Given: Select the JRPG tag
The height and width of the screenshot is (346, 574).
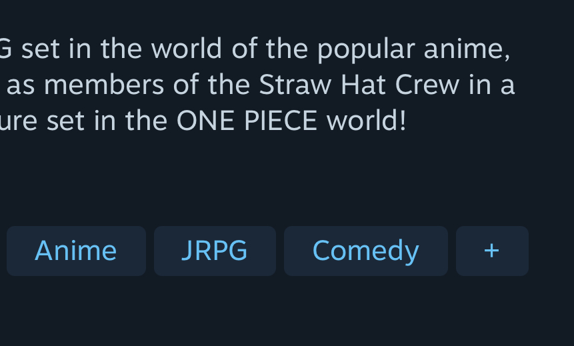Looking at the screenshot, I should coord(215,251).
